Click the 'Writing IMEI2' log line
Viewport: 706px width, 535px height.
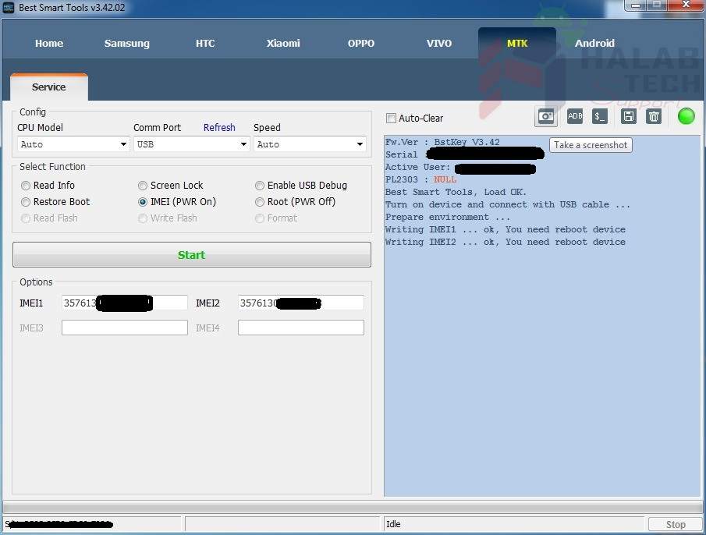pyautogui.click(x=506, y=242)
